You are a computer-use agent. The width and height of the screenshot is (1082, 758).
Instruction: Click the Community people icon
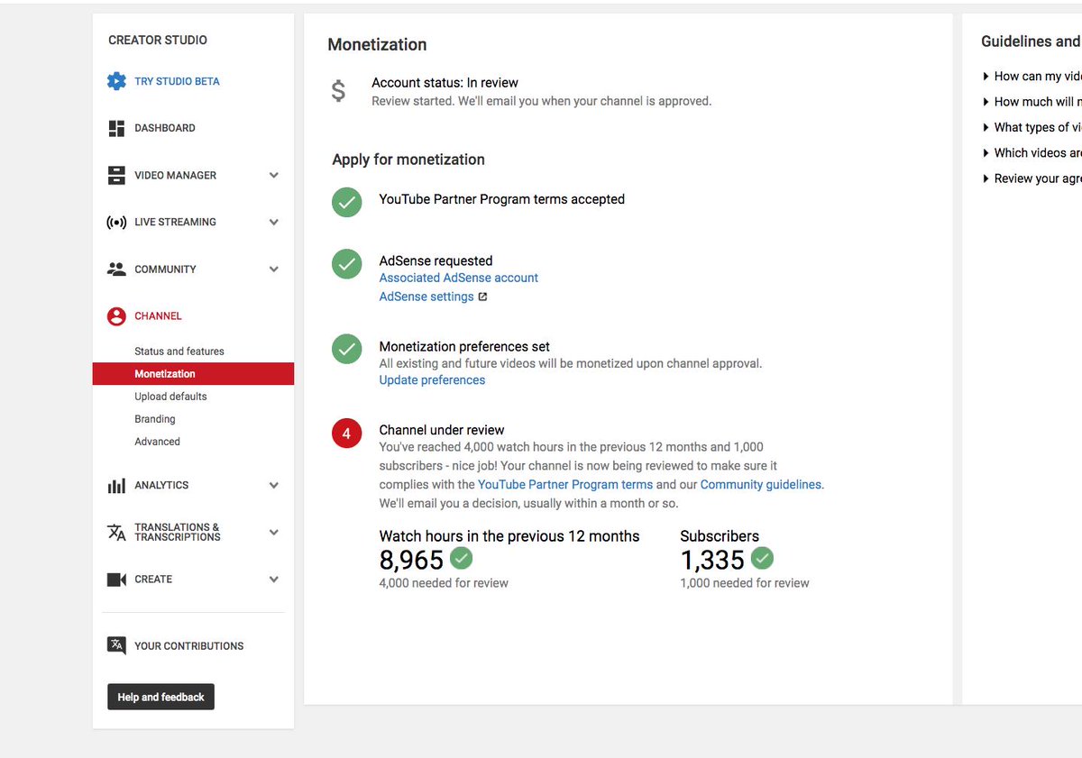coord(116,269)
